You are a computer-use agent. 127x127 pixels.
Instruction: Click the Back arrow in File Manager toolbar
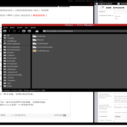5,31
